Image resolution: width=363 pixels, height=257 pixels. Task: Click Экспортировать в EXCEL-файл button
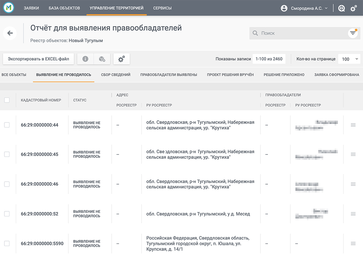[38, 59]
